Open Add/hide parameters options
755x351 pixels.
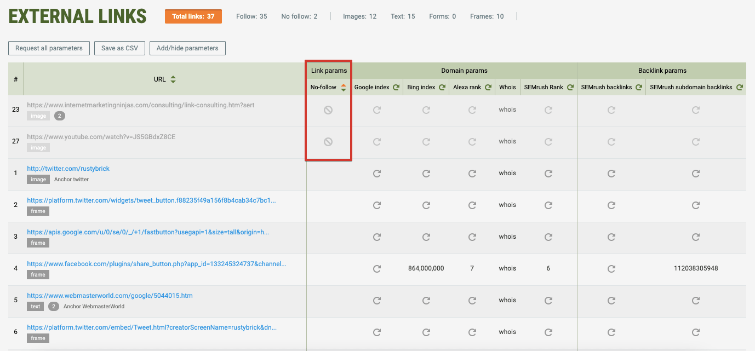point(187,48)
